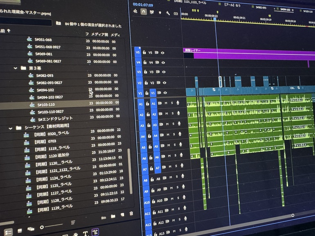The image size is (315, 236).
Task: Click the trash delete icon in project panel
Action: [x=131, y=214]
